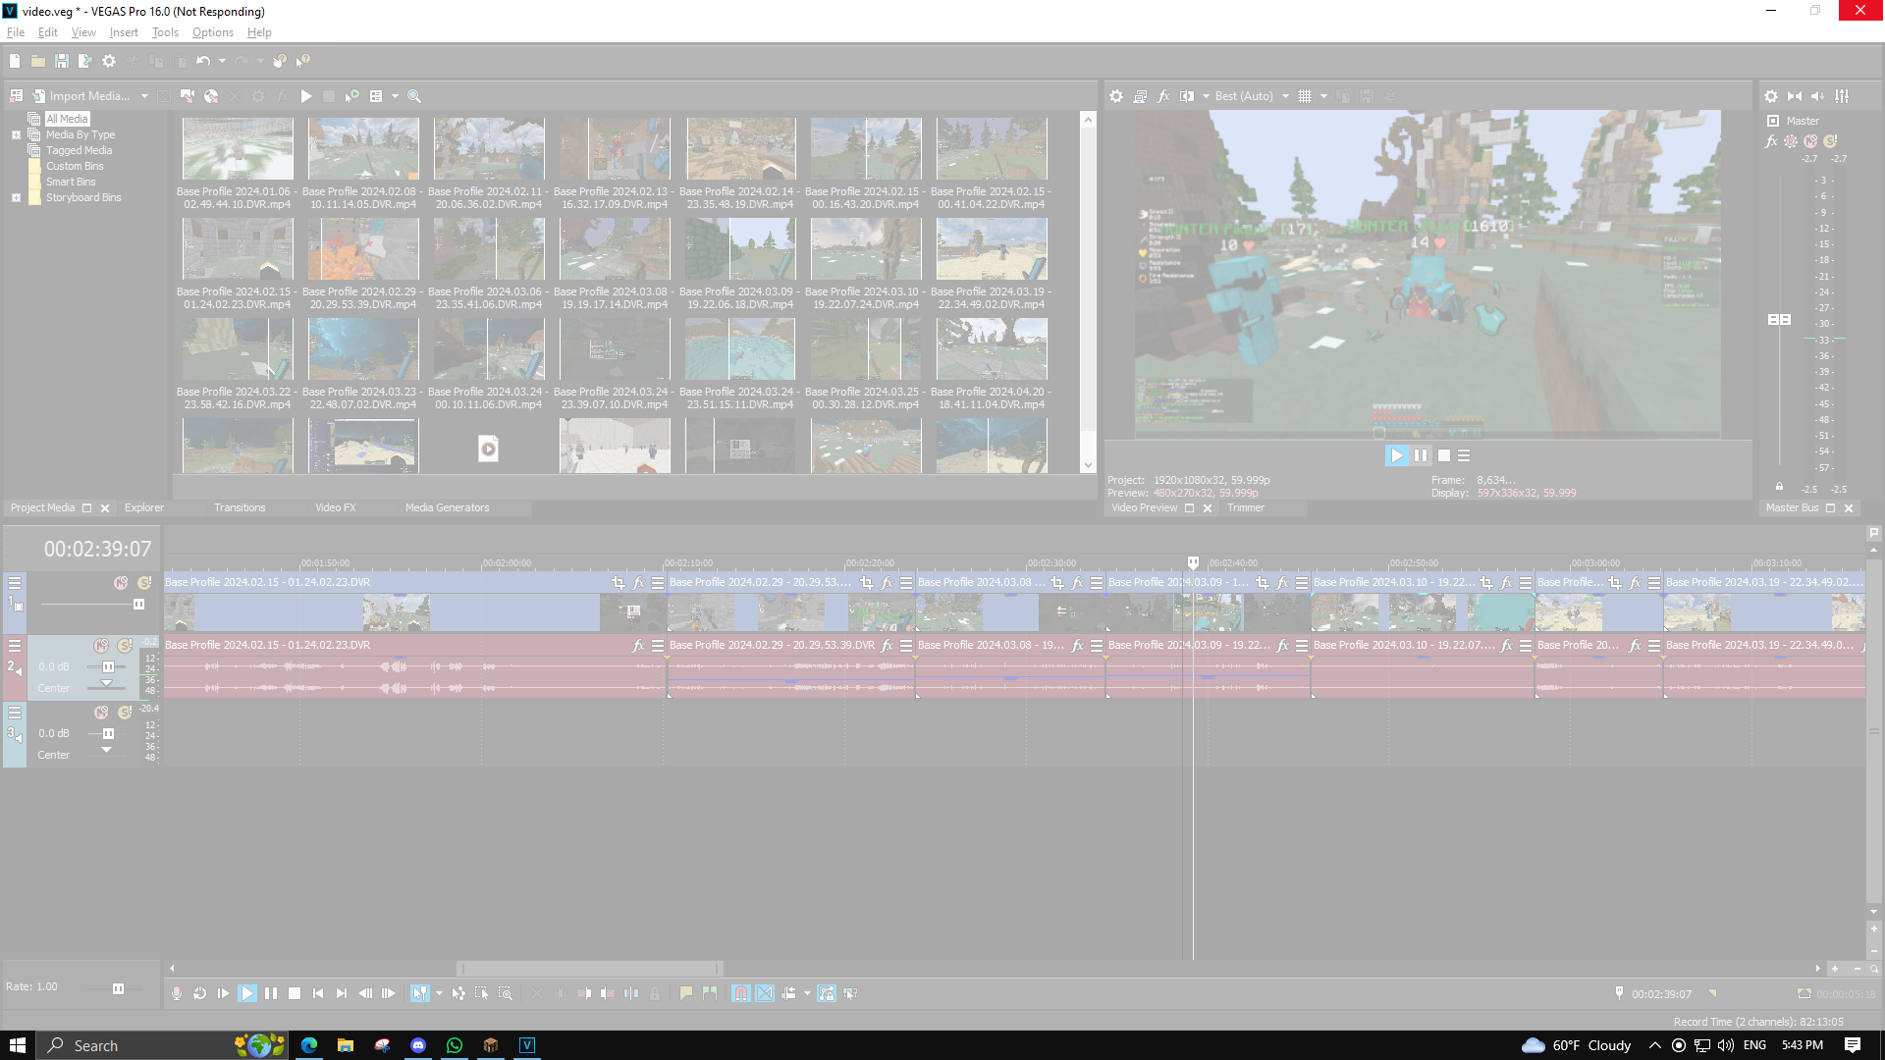
Task: Open Event Pan/Crop on Base Profile 2024.02.29 video event
Action: (867, 583)
